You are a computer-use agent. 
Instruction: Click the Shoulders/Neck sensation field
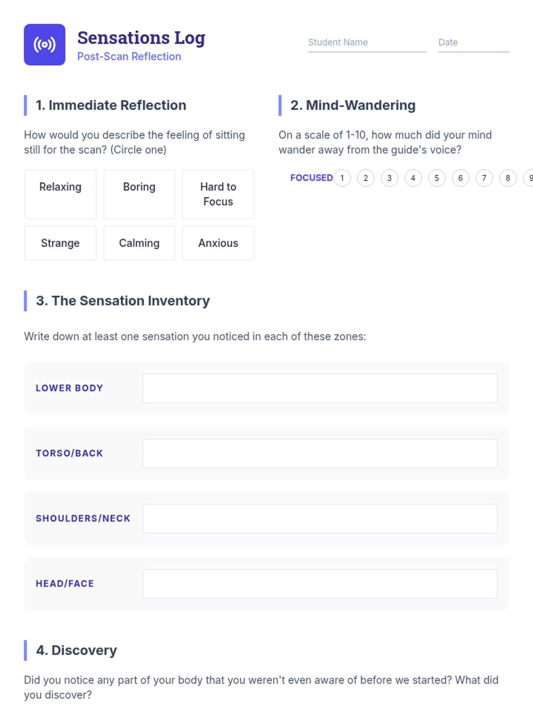click(x=320, y=519)
